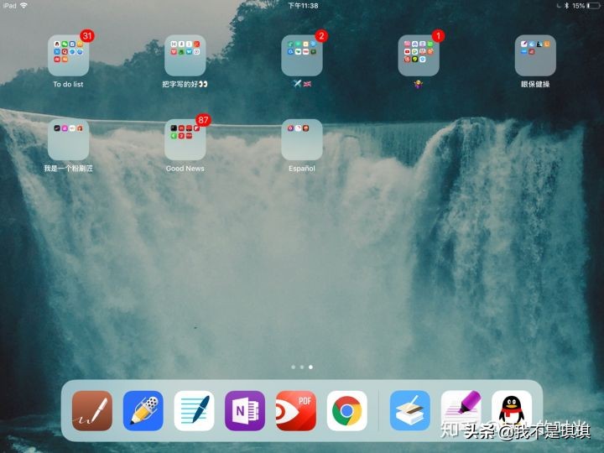Tap the 15% battery percentage text
Screen dimensions: 604x453
coord(578,6)
